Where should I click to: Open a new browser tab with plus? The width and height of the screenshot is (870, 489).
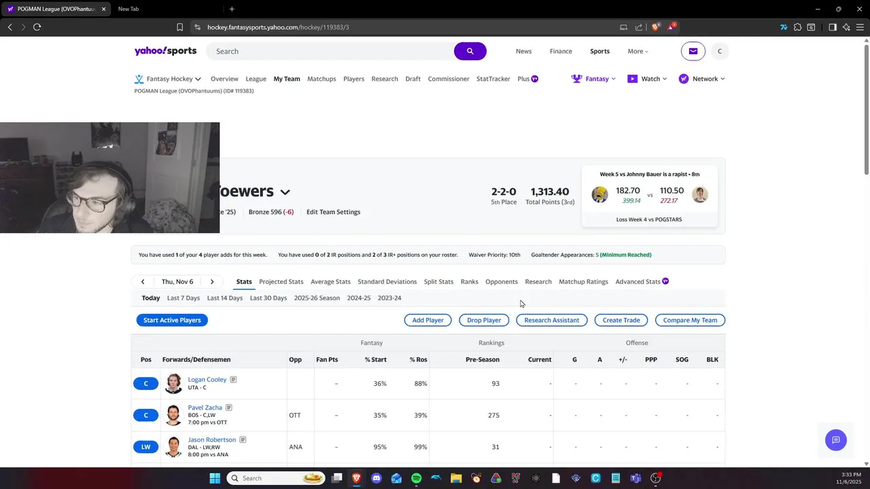[x=232, y=9]
